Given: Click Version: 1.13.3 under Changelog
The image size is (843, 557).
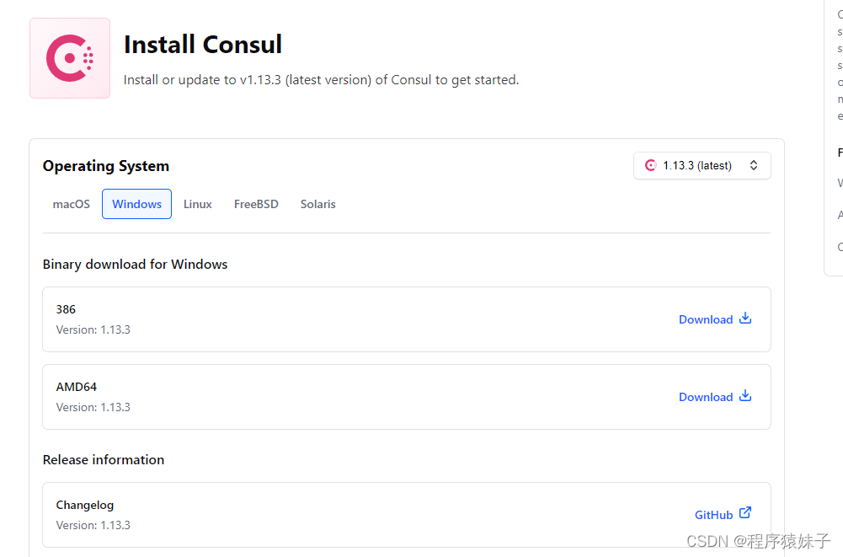Looking at the screenshot, I should 93,525.
